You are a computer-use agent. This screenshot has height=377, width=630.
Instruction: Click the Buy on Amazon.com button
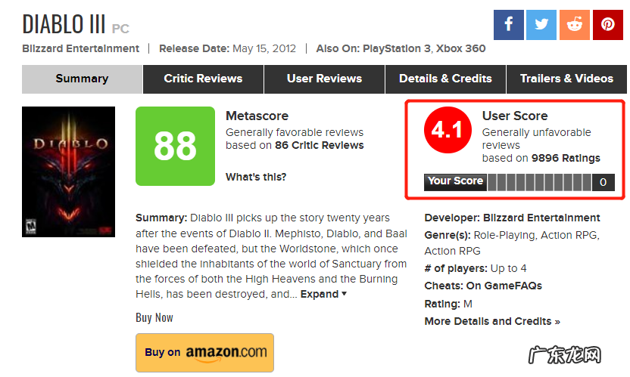pos(204,352)
